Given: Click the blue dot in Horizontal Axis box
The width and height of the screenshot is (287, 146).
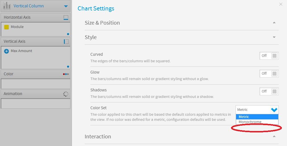Looking at the screenshot, I should click(68, 34).
